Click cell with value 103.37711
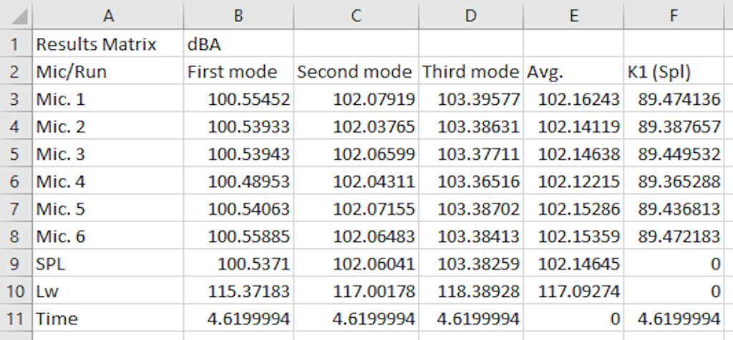Screen dimensions: 733x340 click(x=471, y=154)
